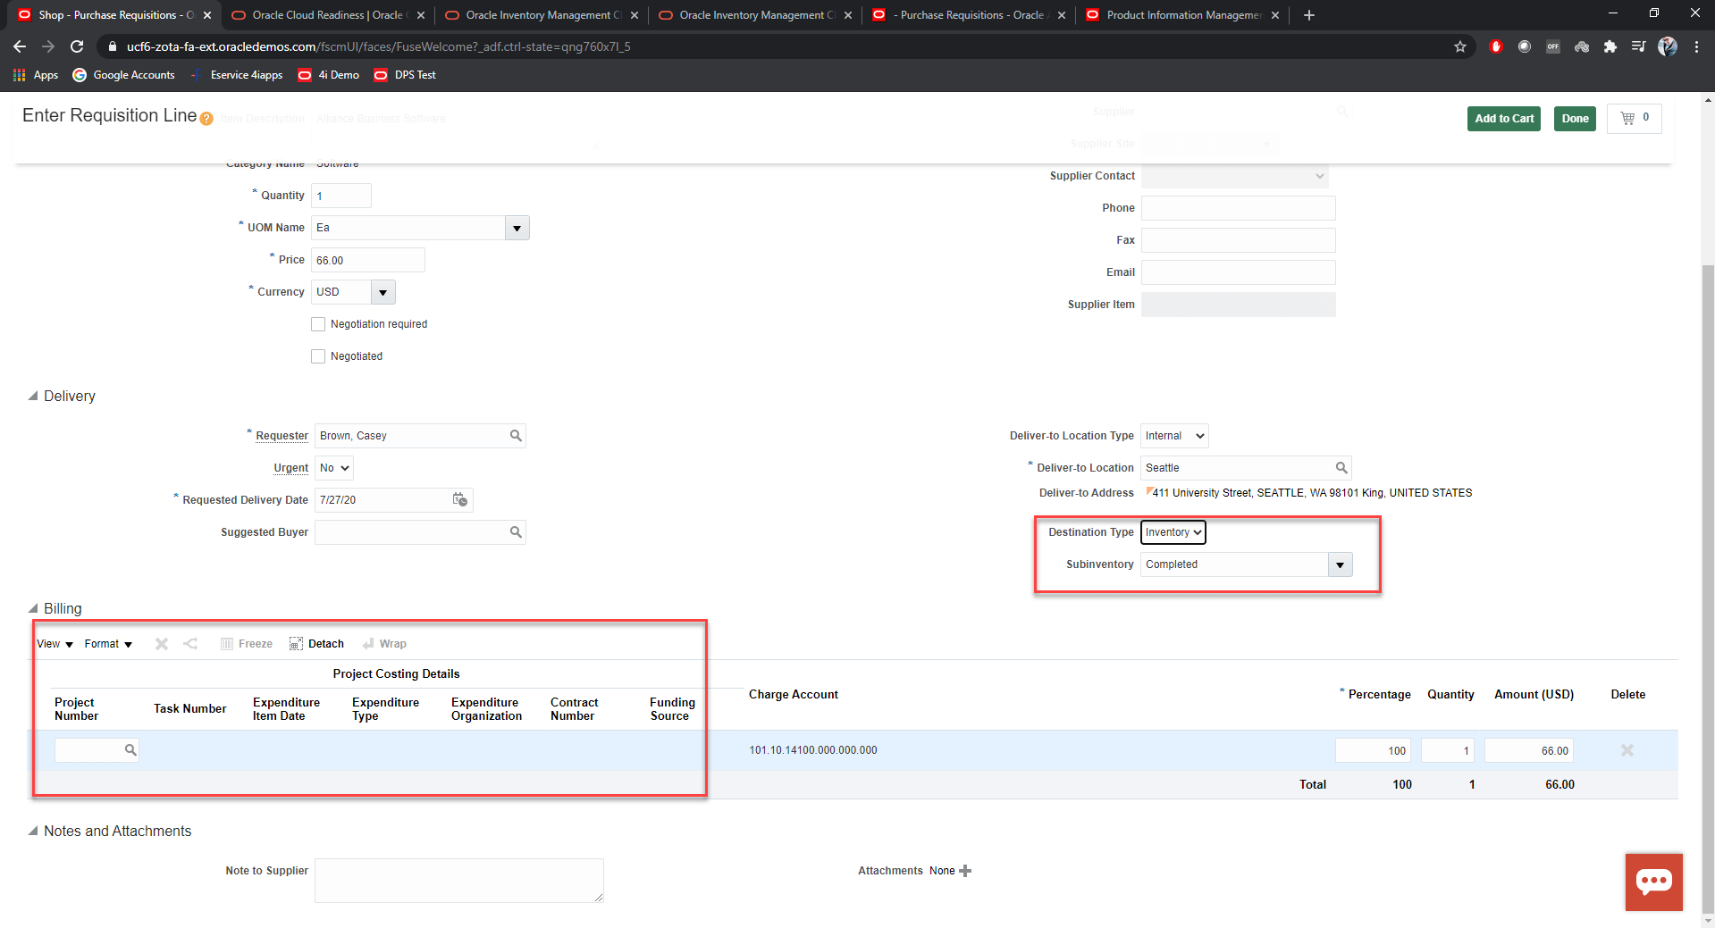Click the Project Number search icon
Screen dimensions: 1715x928
tap(130, 750)
